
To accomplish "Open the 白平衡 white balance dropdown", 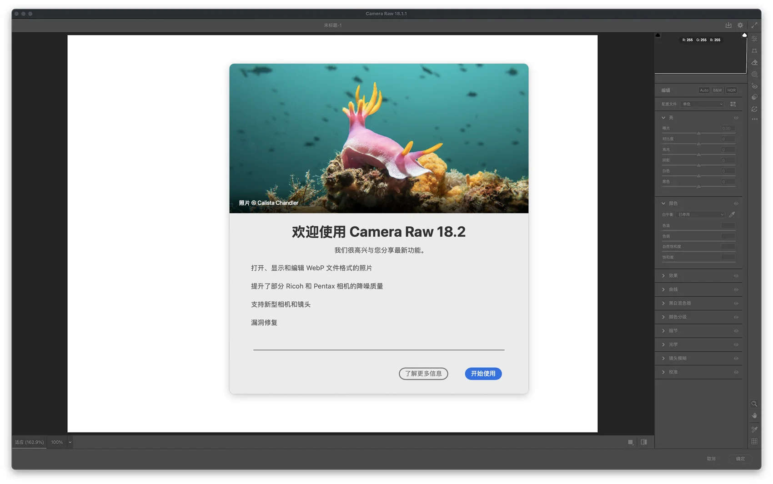I will (701, 215).
